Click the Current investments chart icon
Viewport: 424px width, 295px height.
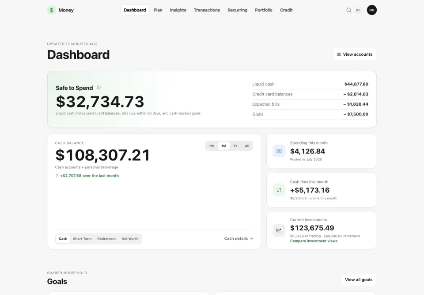[279, 230]
